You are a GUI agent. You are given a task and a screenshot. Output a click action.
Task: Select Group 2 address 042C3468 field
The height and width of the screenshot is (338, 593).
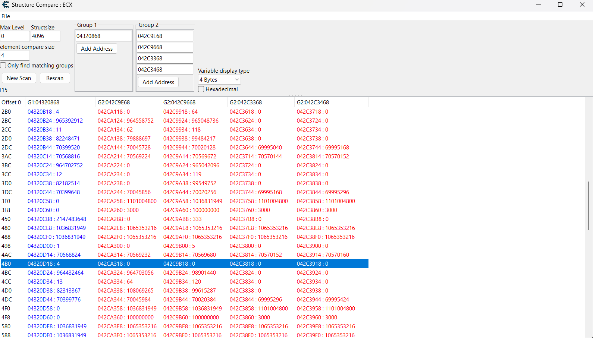(x=165, y=70)
